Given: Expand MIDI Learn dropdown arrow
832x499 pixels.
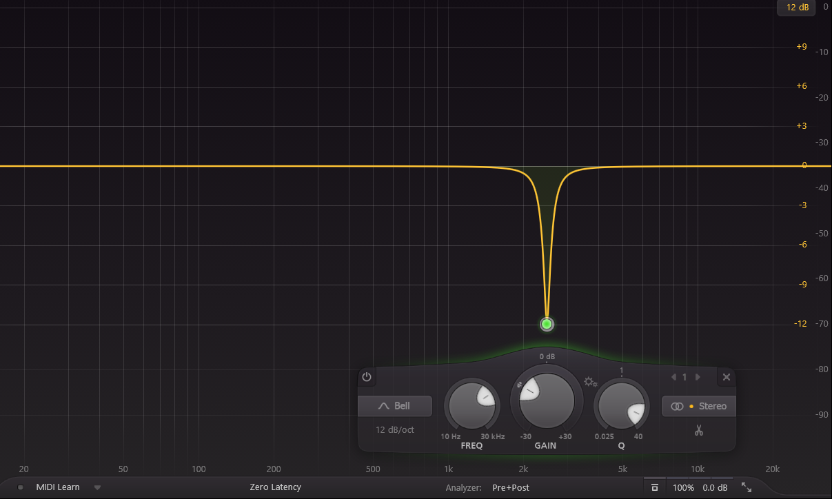Looking at the screenshot, I should pos(97,487).
